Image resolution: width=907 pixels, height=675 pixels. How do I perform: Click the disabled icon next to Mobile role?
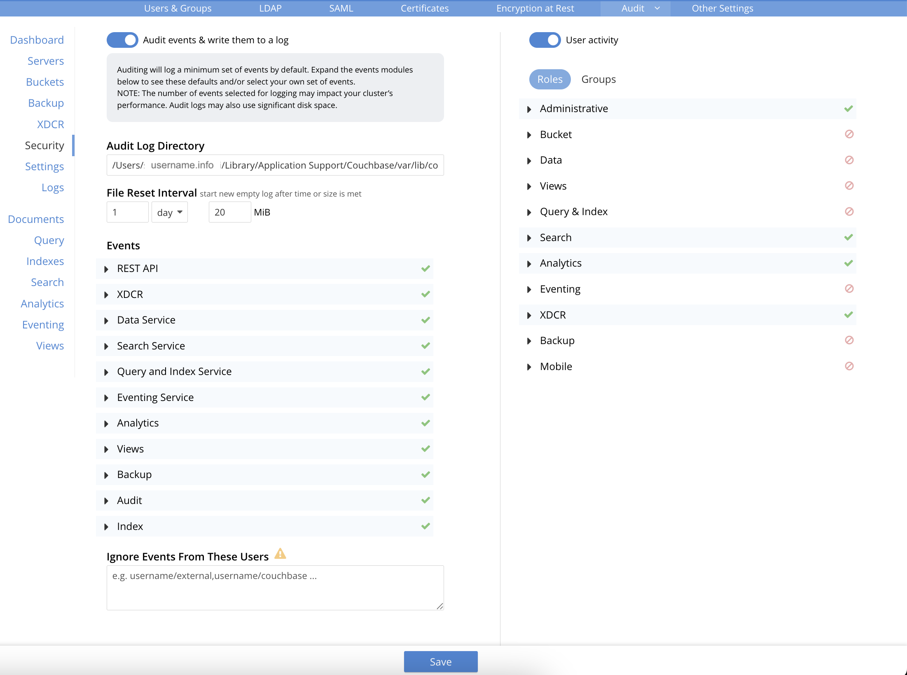click(x=849, y=366)
